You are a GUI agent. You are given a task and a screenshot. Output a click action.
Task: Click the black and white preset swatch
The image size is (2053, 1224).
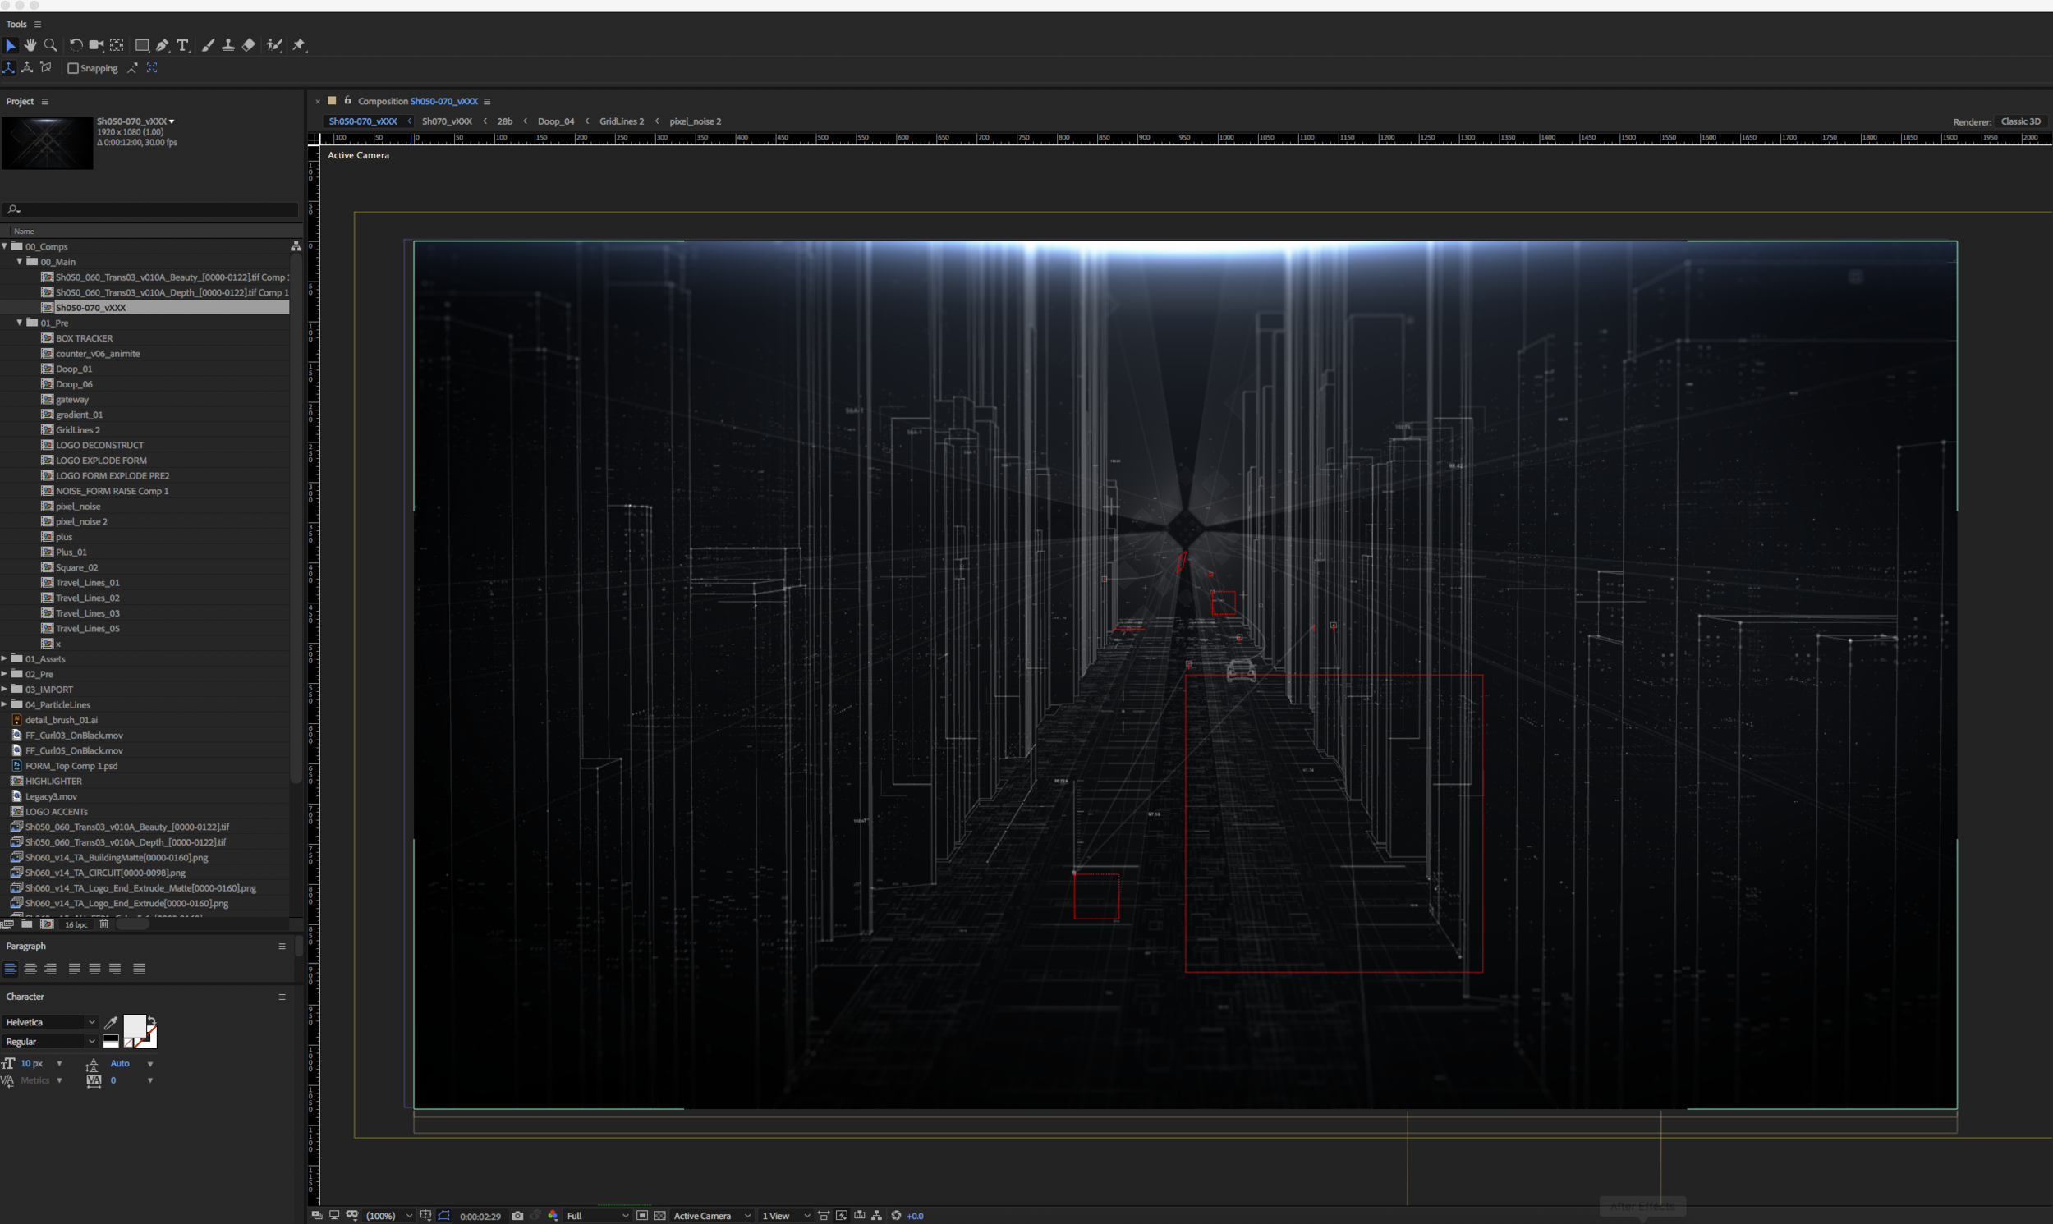[111, 1042]
